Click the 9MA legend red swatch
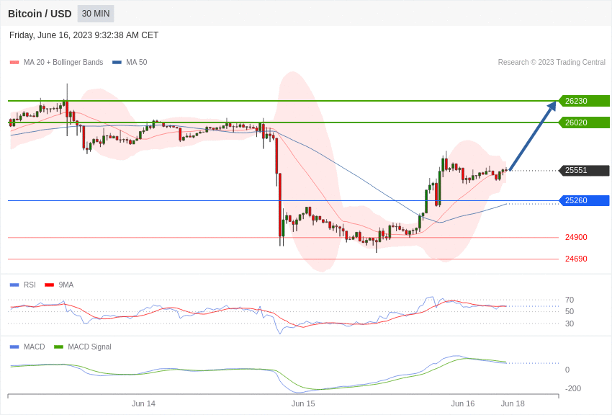This screenshot has height=415, width=612. 50,285
